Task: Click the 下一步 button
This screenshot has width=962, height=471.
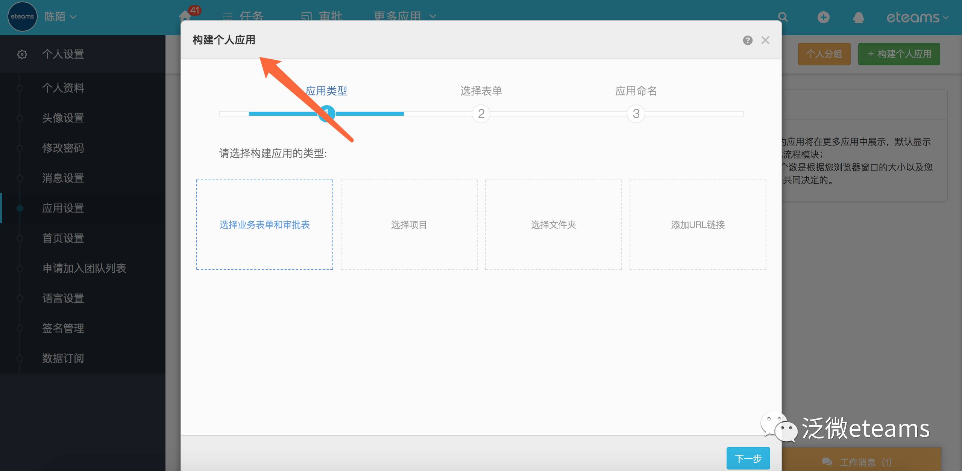Action: tap(748, 458)
